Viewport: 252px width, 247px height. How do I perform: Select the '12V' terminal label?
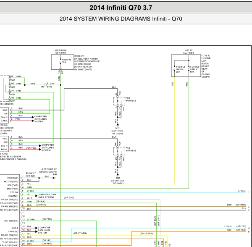(5, 142)
